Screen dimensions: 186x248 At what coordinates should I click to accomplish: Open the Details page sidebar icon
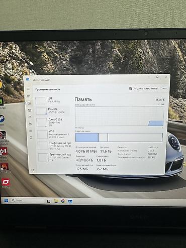click(31, 131)
